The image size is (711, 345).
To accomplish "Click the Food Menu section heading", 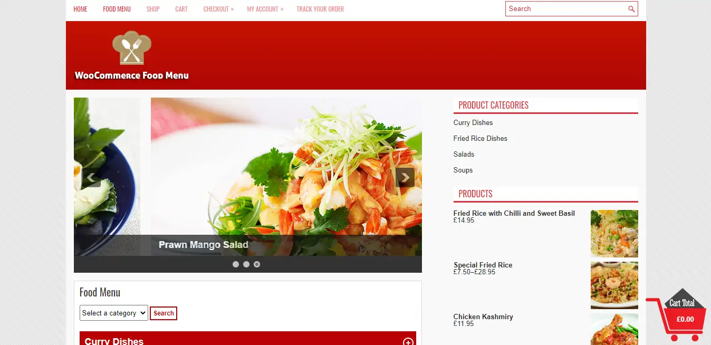I will click(x=100, y=292).
